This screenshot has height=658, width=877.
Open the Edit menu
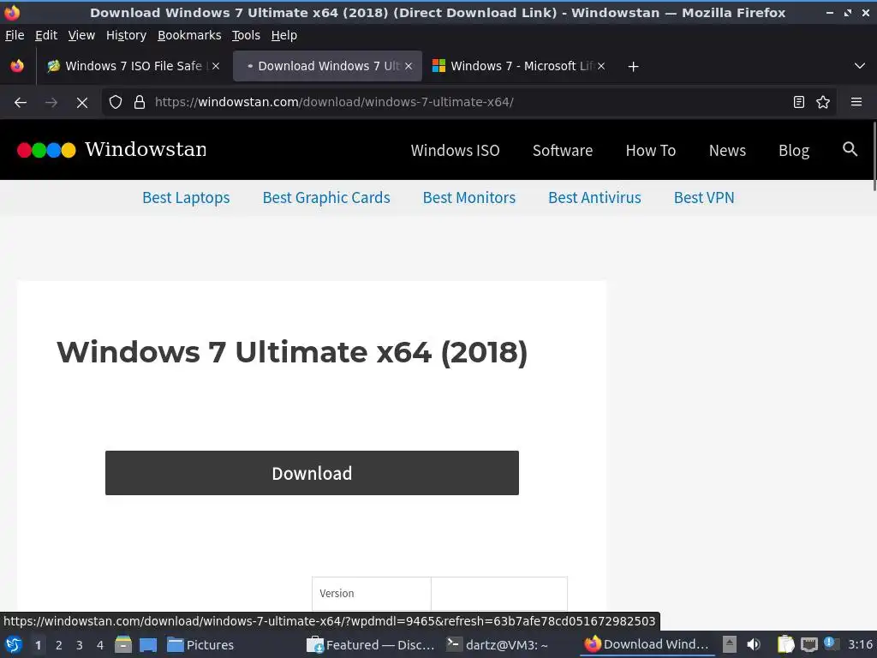click(46, 35)
